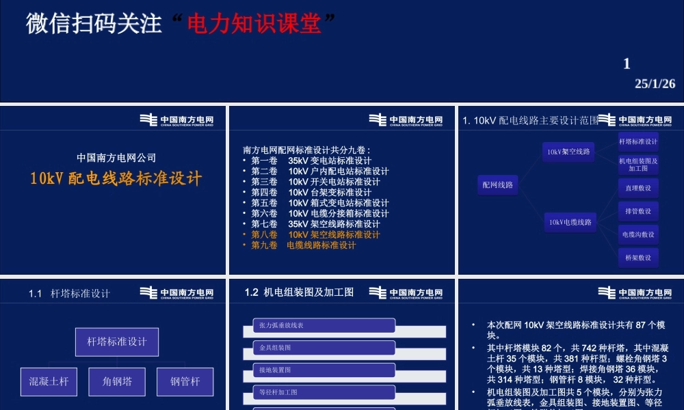The height and width of the screenshot is (410, 684).
Task: Click the 10kV电缆线路 branch box
Action: pos(569,222)
